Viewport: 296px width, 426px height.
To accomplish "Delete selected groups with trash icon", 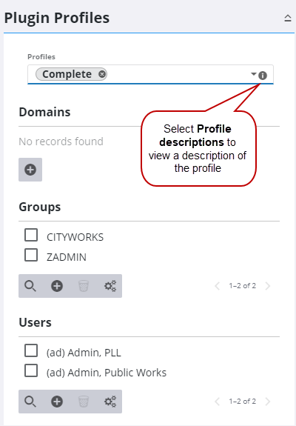I will click(x=84, y=286).
